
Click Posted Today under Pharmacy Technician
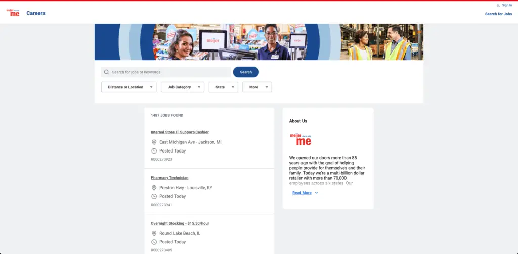coord(172,196)
